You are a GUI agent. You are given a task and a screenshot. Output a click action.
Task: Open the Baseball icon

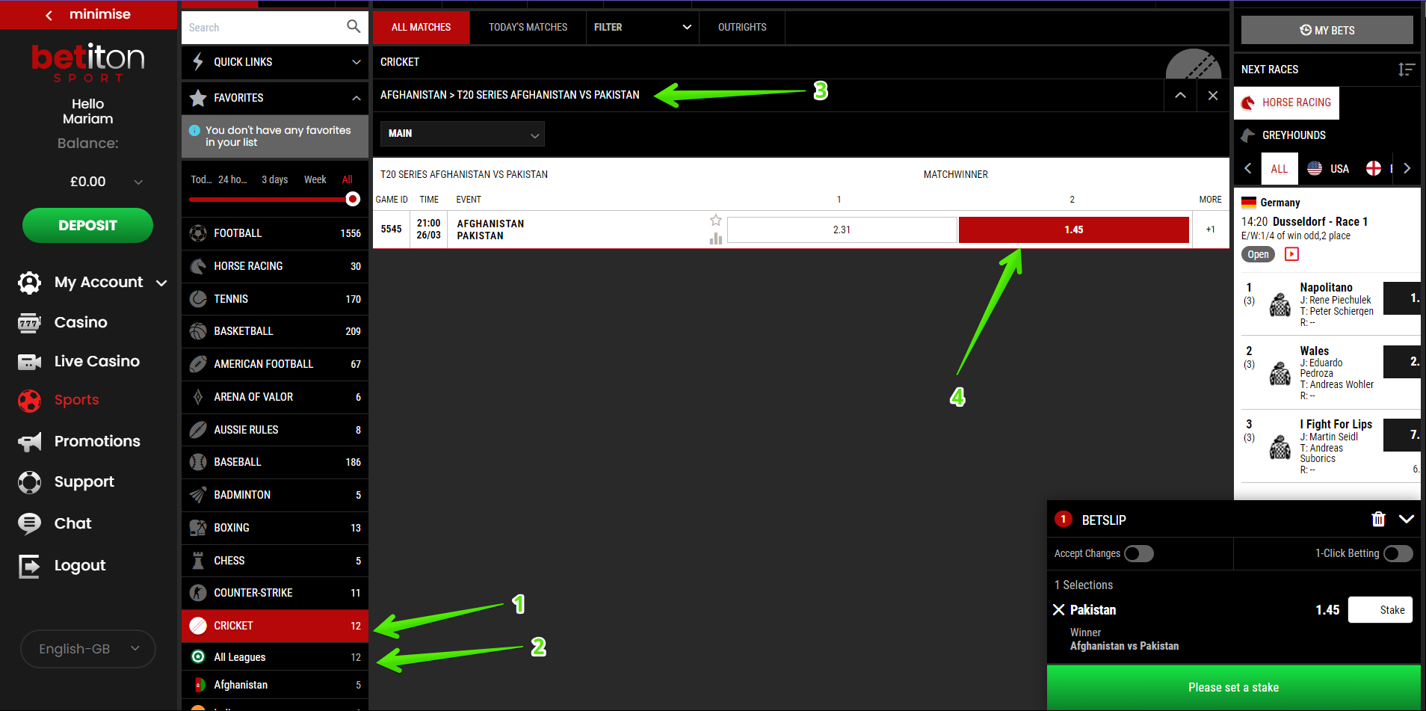(x=198, y=462)
